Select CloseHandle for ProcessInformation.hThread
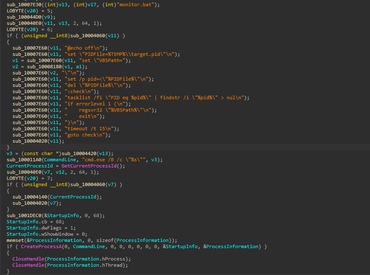This screenshot has height=275, width=370. [x=70, y=265]
